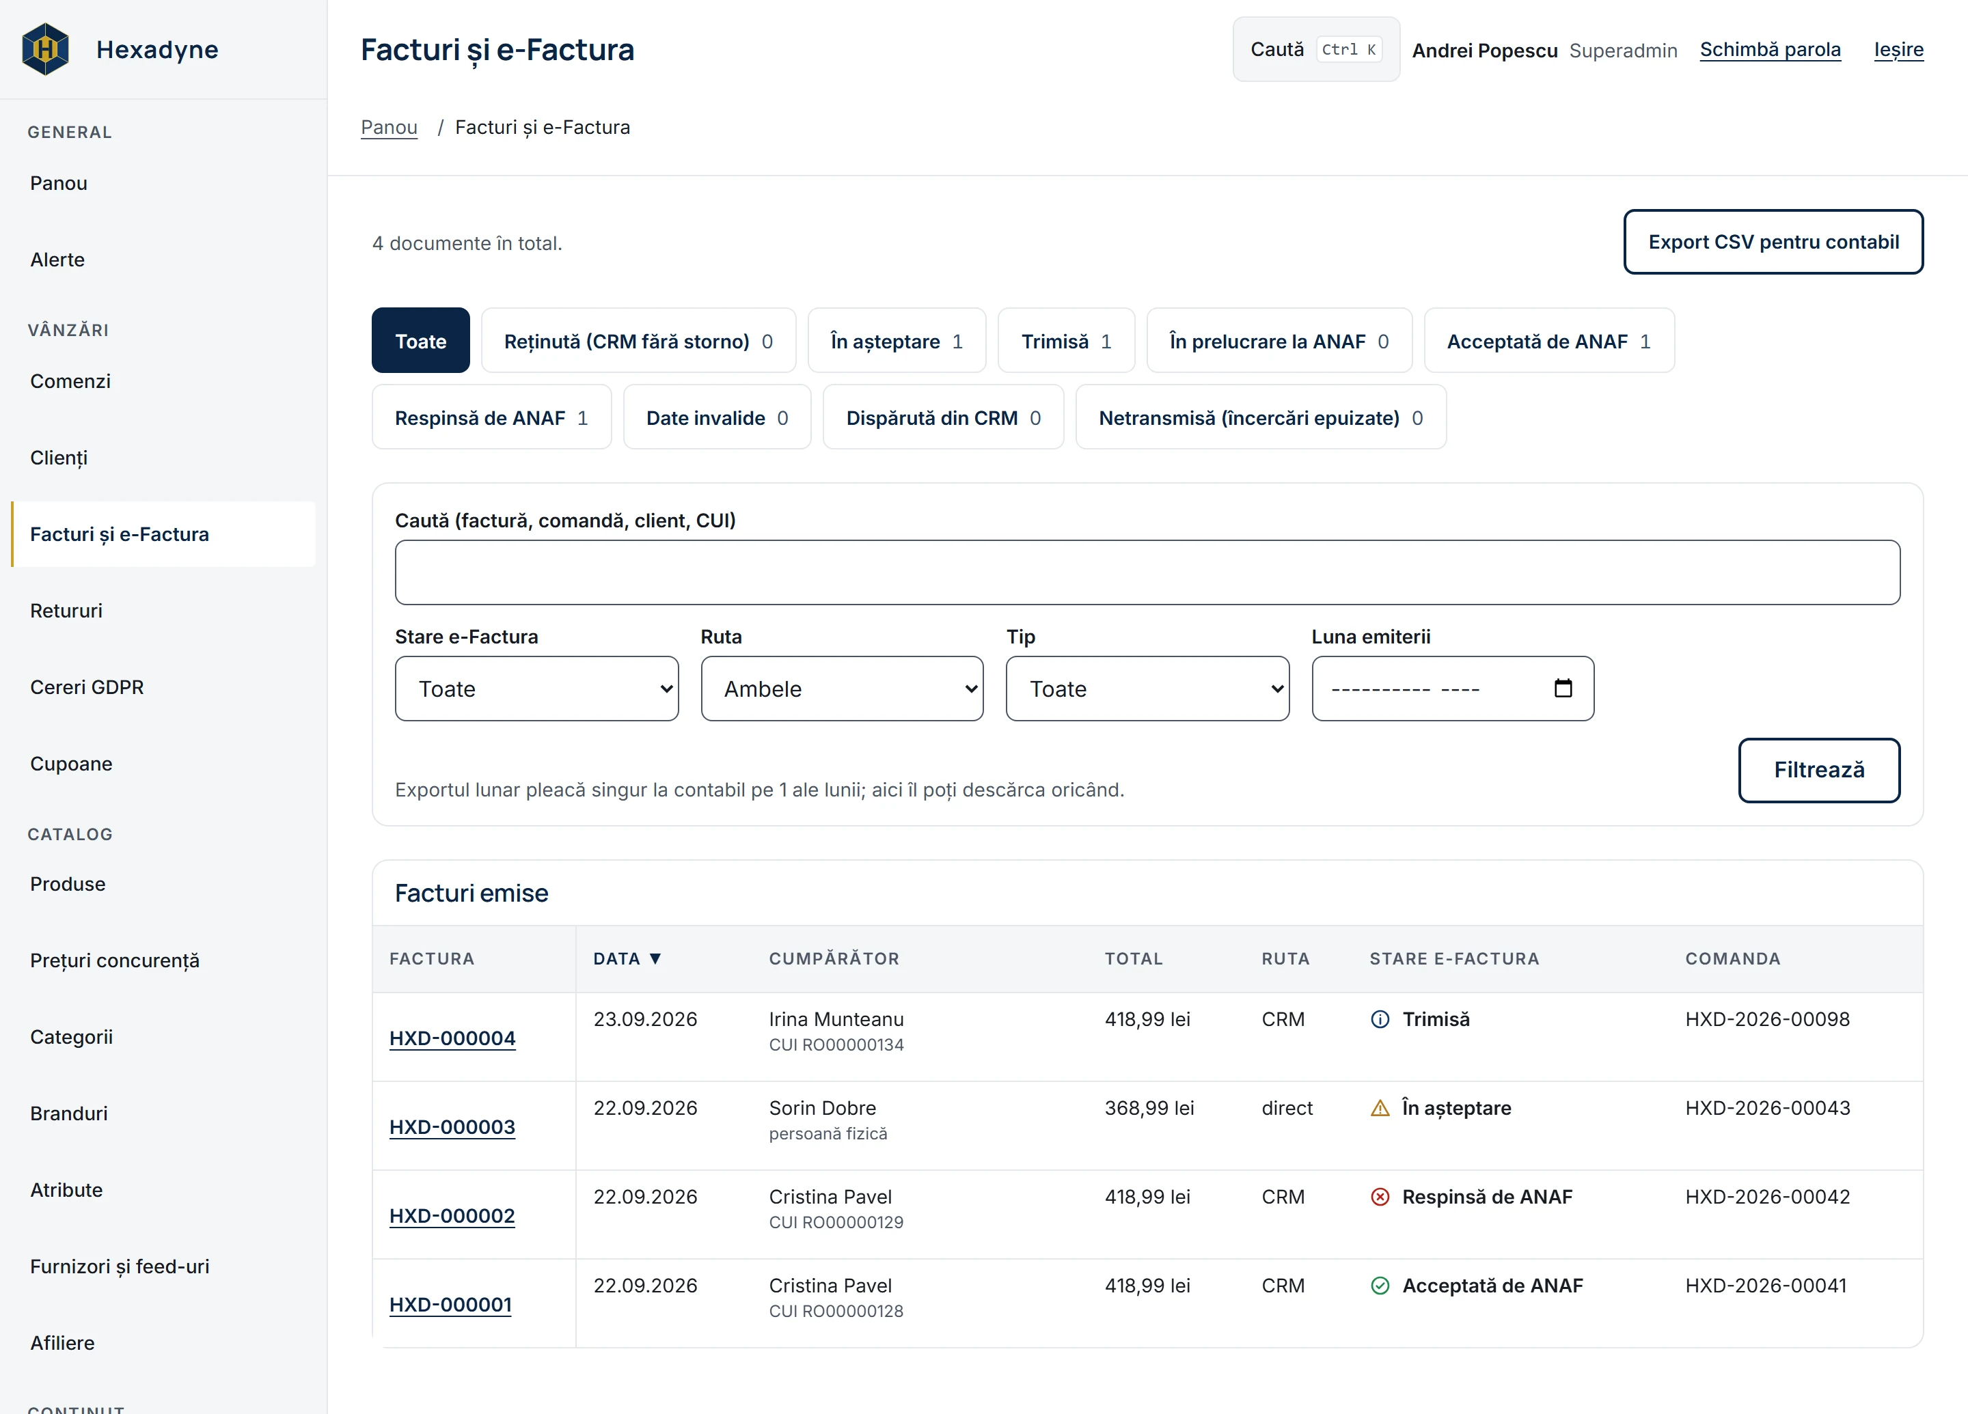The image size is (1968, 1414).
Task: Focus the Caută factură search field
Action: [1147, 572]
